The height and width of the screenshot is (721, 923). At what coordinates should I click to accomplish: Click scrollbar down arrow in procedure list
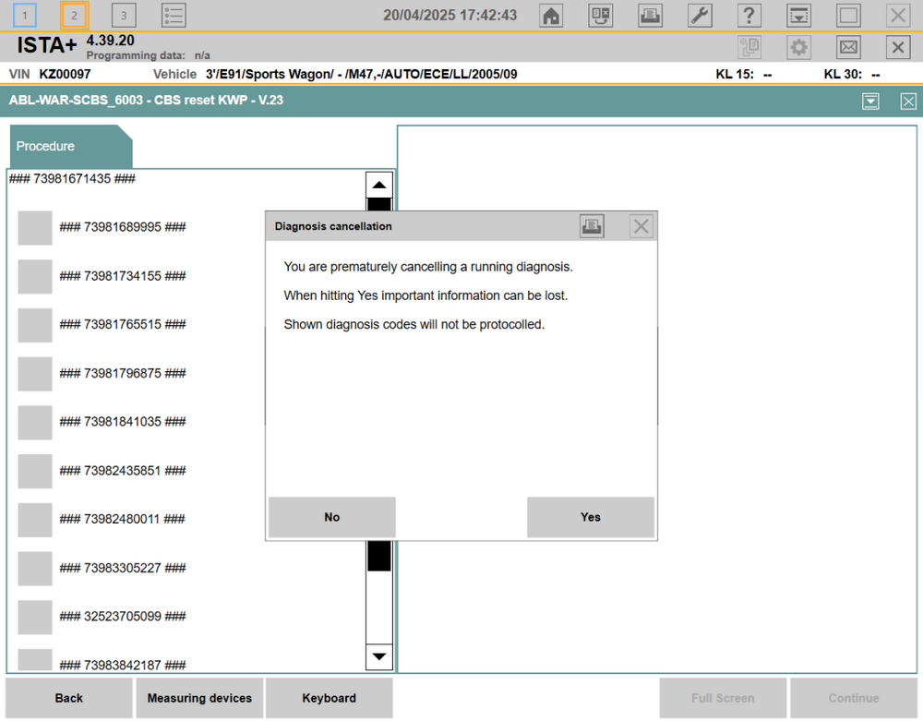point(379,657)
